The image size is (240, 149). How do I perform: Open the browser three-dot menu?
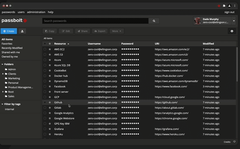(x=235, y=6)
